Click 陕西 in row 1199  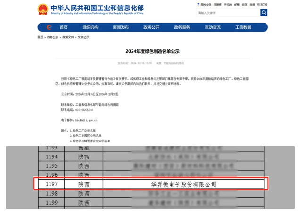click(x=84, y=203)
